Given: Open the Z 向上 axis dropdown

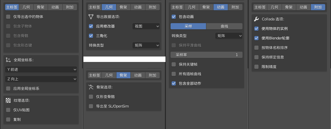Looking at the screenshot, I should pyautogui.click(x=41, y=79).
